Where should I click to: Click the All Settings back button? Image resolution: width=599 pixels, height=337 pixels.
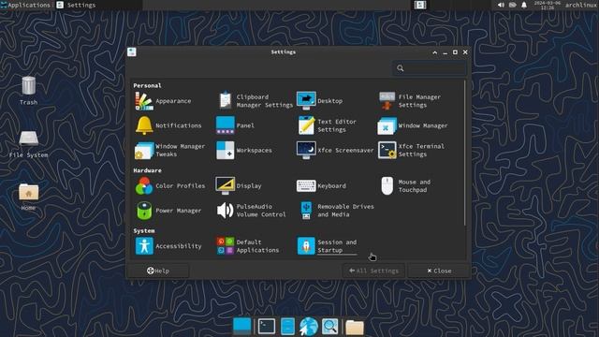pos(373,271)
